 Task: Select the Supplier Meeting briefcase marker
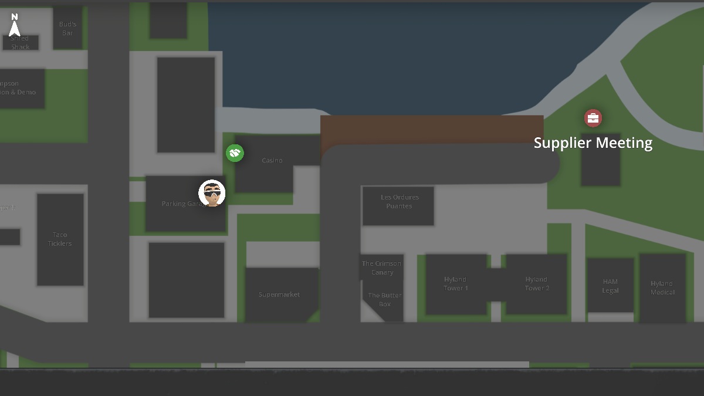(x=593, y=118)
